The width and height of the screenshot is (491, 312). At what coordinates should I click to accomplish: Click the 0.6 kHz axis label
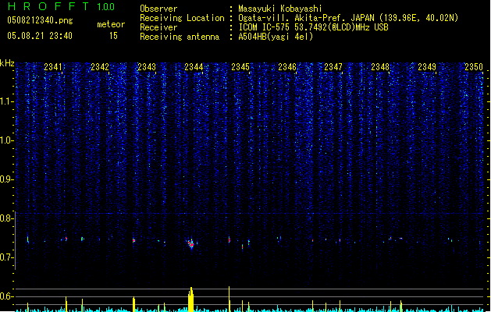click(7, 296)
